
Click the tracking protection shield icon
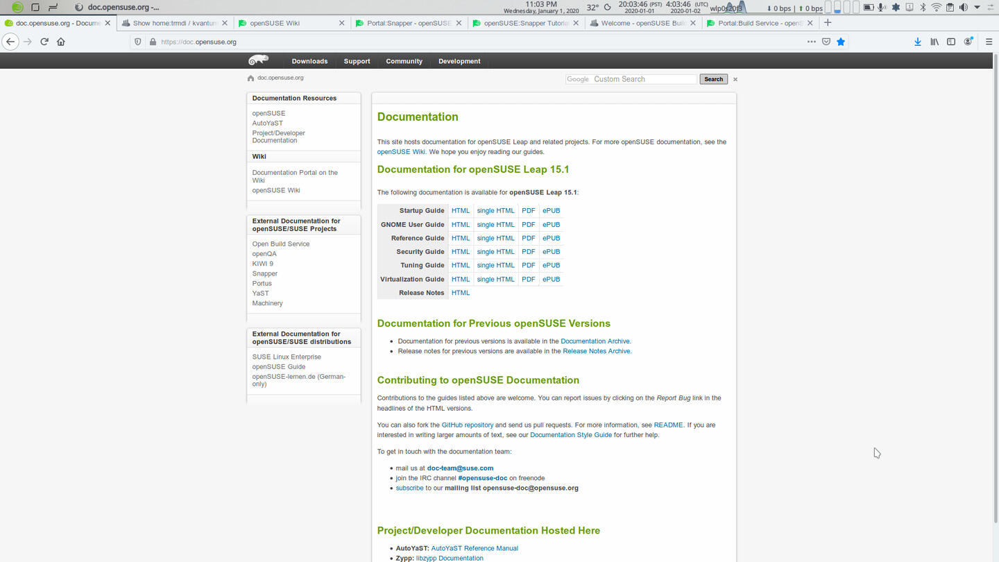[x=137, y=42]
